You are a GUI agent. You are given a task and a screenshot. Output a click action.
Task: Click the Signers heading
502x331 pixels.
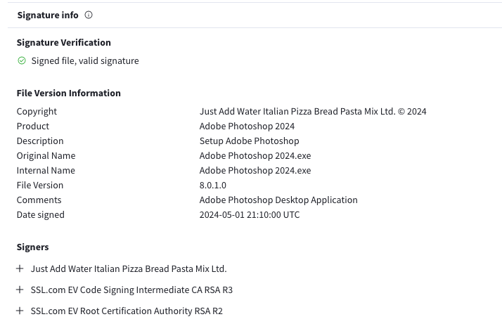pos(32,247)
